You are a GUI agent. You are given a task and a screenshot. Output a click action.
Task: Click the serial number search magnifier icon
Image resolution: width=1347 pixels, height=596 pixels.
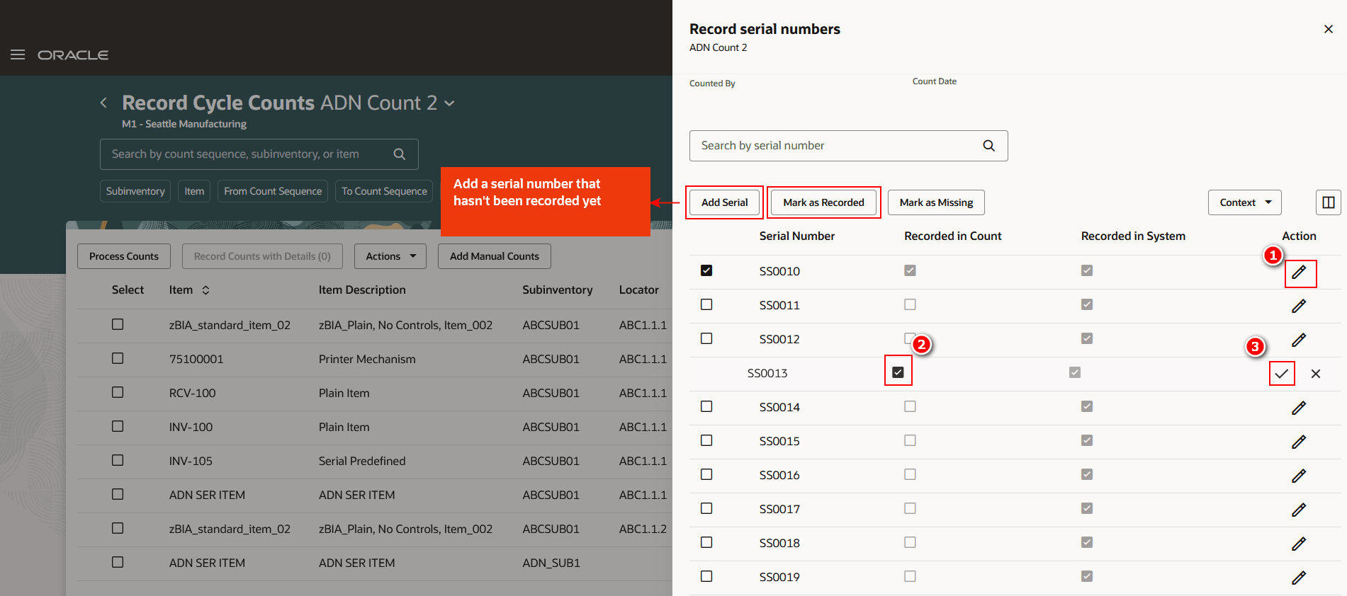pos(989,146)
